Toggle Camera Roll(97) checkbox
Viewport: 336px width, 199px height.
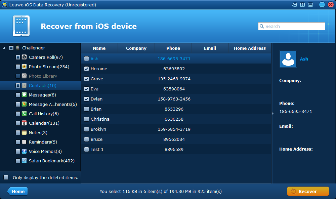[x=18, y=57]
